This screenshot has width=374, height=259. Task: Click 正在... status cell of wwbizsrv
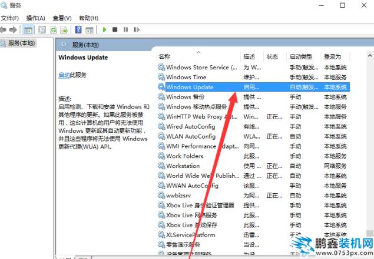(x=274, y=196)
